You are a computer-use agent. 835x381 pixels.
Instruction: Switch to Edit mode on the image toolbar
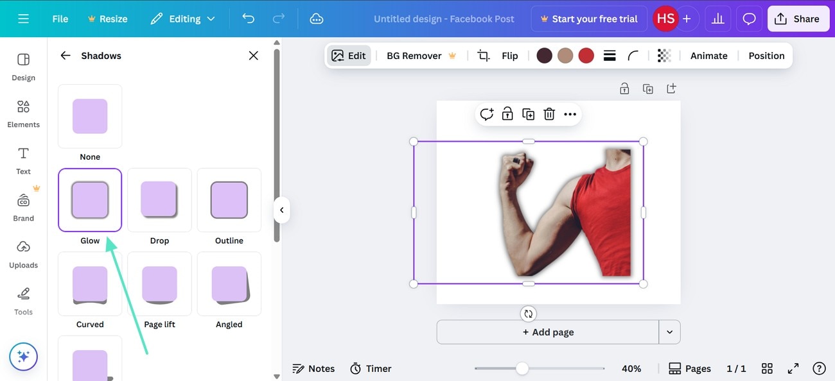pos(349,55)
